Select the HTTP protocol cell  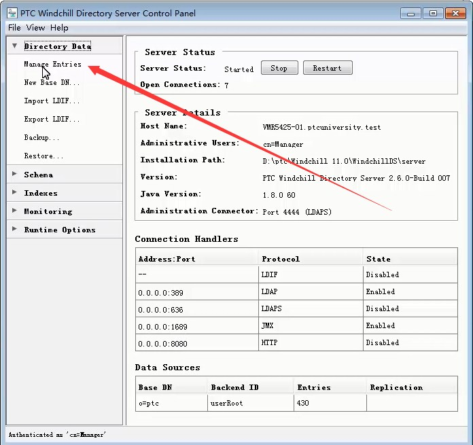pyautogui.click(x=311, y=342)
